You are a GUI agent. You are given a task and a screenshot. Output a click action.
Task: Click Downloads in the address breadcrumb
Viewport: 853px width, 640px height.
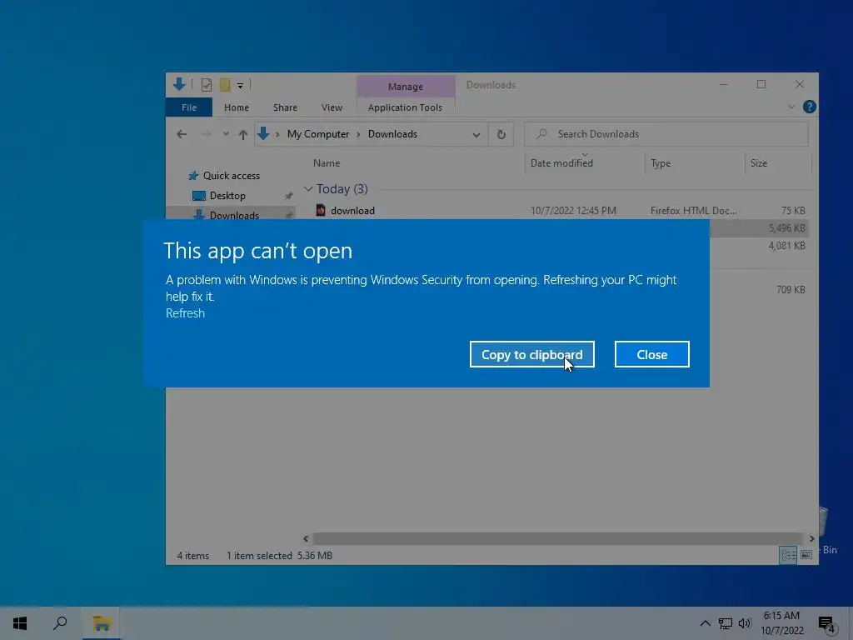click(392, 134)
